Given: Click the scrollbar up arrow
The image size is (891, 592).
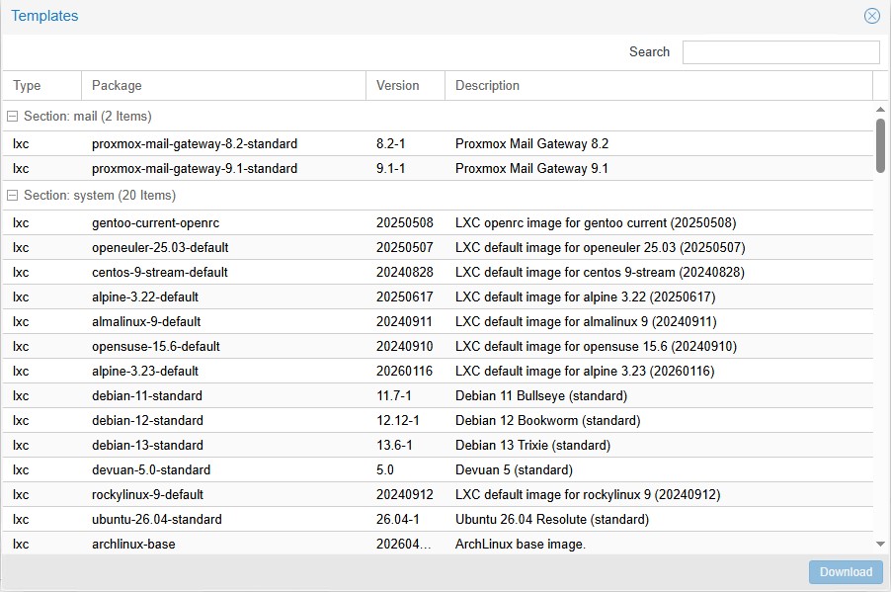Looking at the screenshot, I should point(880,109).
